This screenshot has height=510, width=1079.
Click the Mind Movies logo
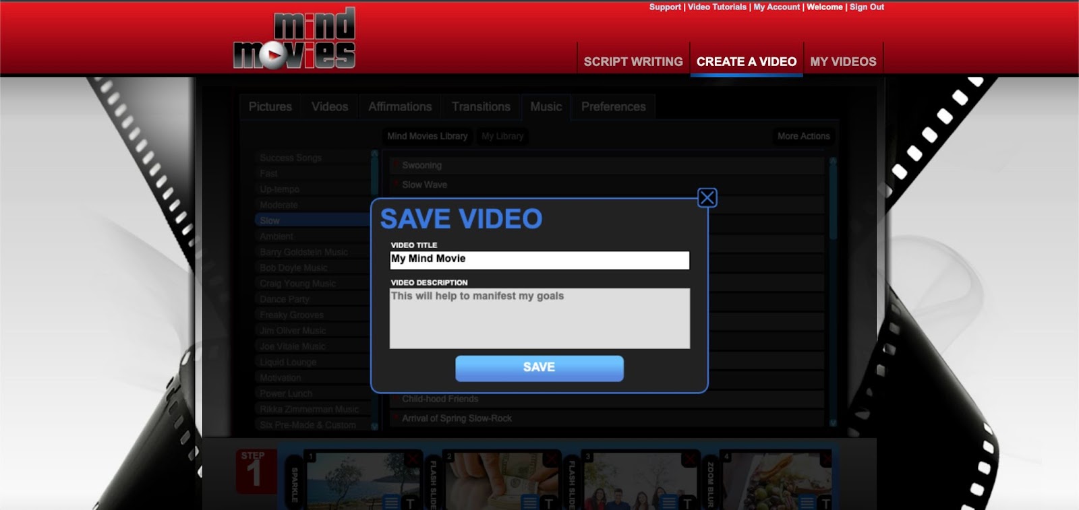294,39
